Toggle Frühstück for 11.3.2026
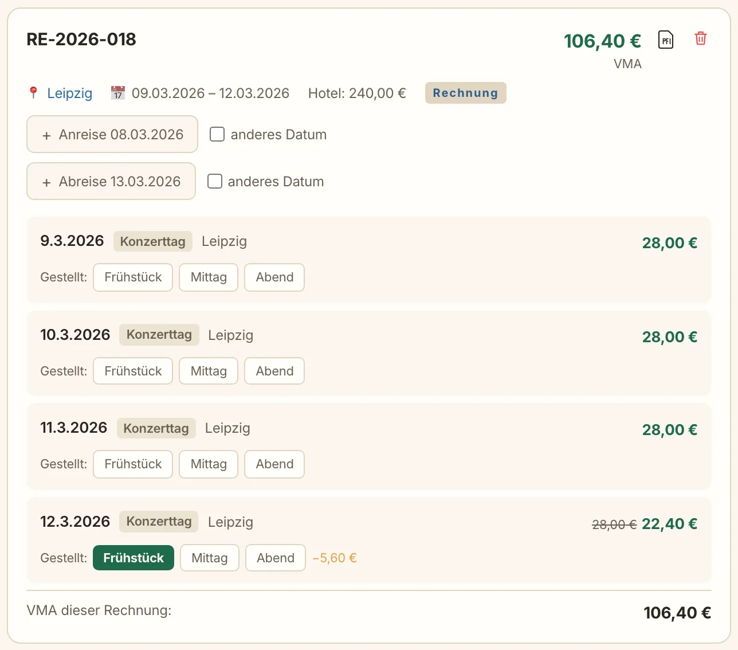The image size is (738, 650). point(133,464)
